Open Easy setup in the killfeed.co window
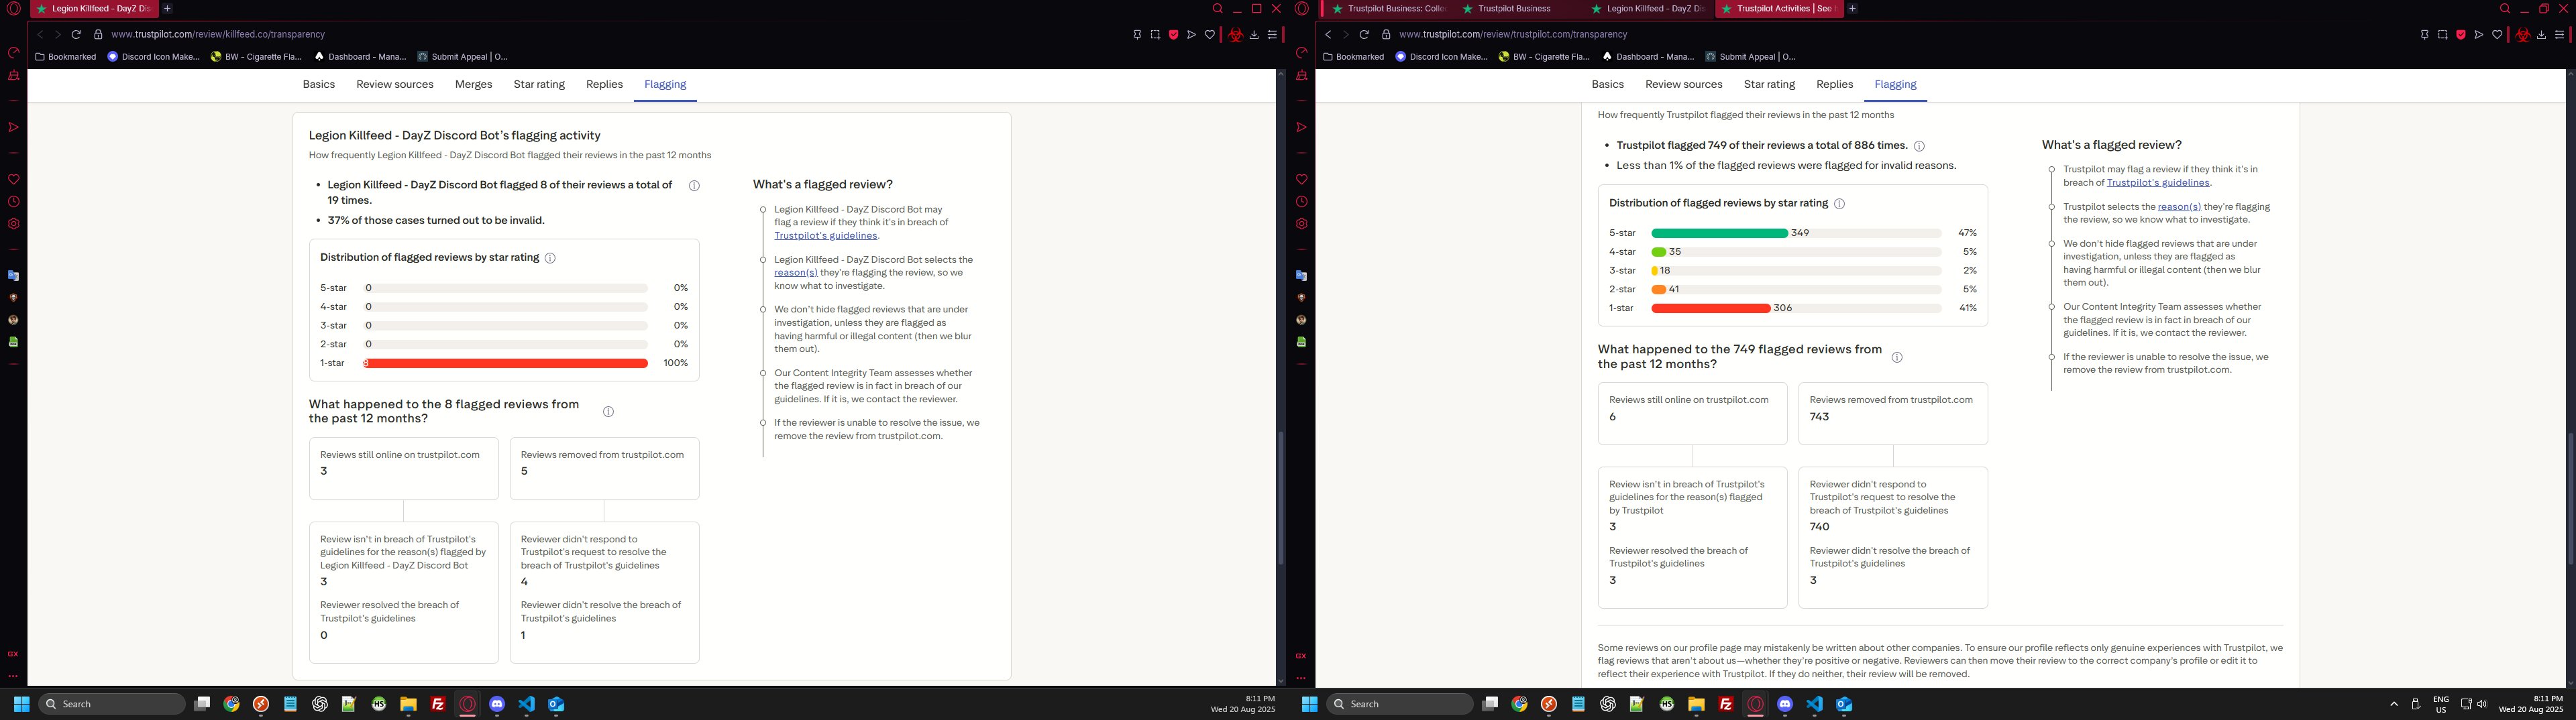Image resolution: width=2576 pixels, height=720 pixels. 1272,34
